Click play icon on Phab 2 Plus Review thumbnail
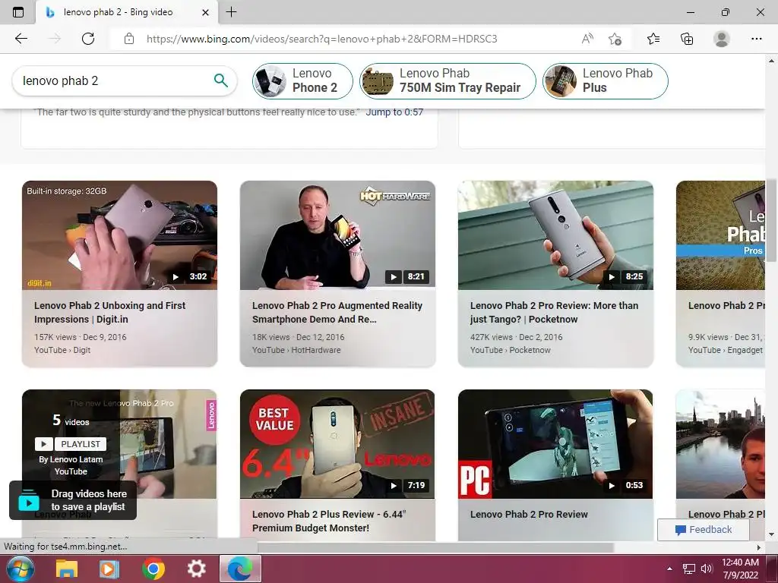This screenshot has width=778, height=583. click(393, 485)
